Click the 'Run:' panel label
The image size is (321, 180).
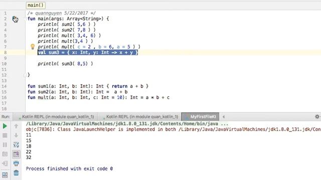(x=6, y=116)
